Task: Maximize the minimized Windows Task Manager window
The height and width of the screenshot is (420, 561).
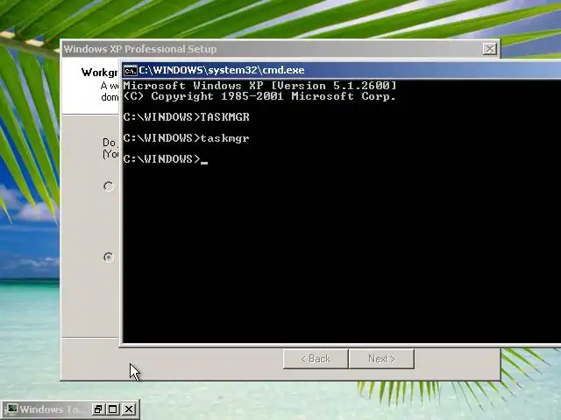Action: coord(113,409)
